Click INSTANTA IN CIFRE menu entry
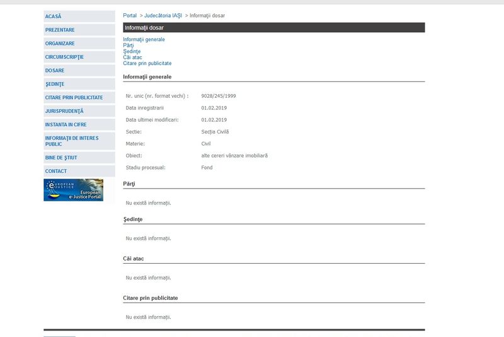This screenshot has height=337, width=504. pyautogui.click(x=66, y=124)
